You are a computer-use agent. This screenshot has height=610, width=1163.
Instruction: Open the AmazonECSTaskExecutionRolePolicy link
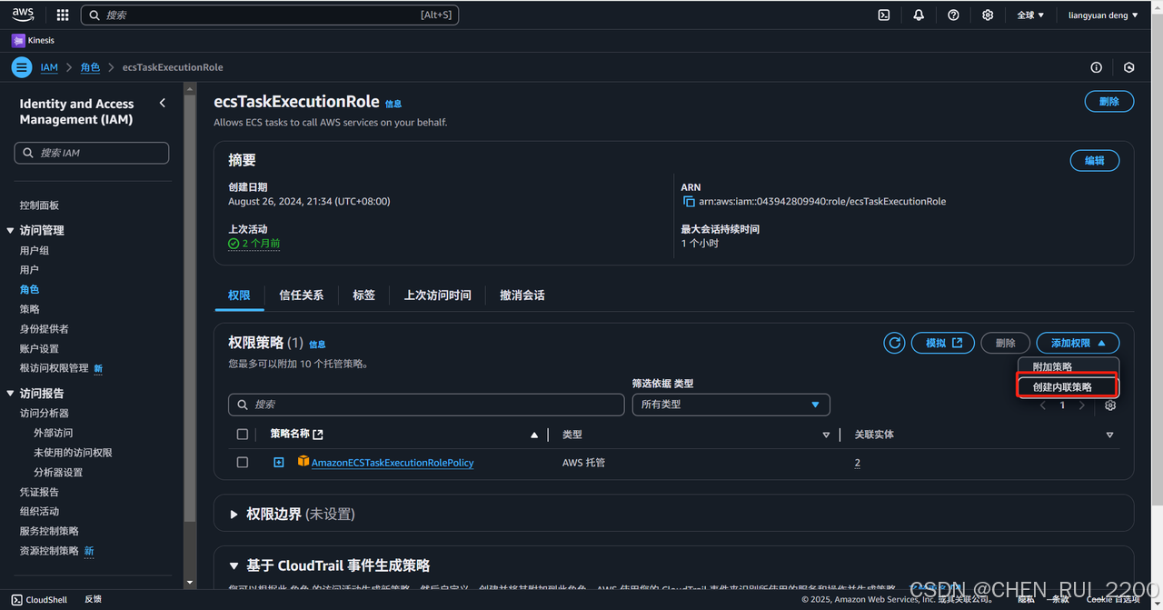pos(393,463)
